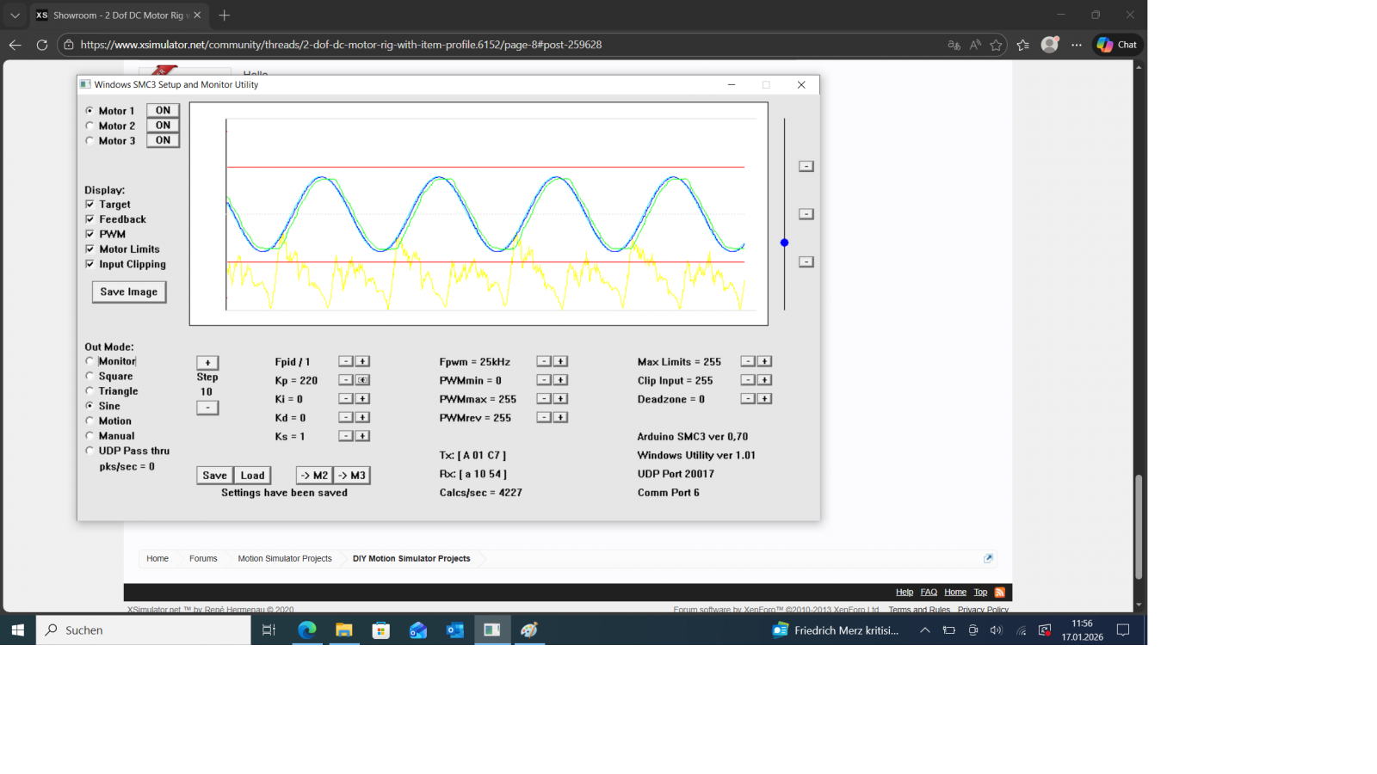Toggle the Input Clipping checkbox
The image size is (1377, 774).
pos(90,264)
